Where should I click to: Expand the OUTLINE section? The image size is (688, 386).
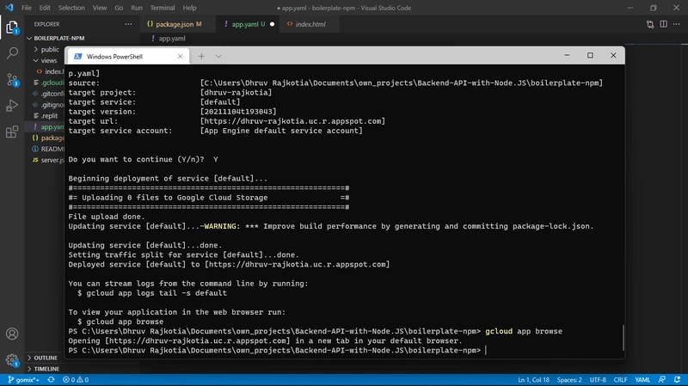click(46, 358)
